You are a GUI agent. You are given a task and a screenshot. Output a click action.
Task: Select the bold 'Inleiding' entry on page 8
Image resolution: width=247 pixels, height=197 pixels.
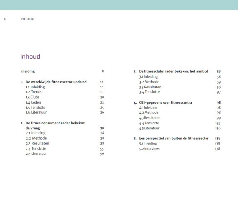pos(27,71)
